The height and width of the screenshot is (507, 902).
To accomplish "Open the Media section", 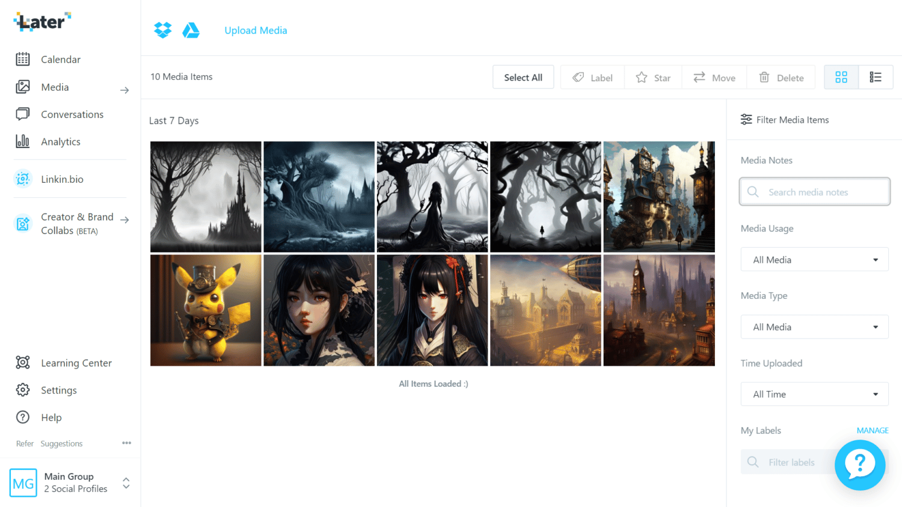I will (x=55, y=87).
